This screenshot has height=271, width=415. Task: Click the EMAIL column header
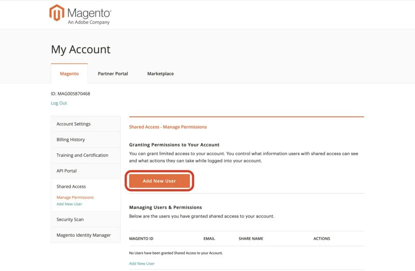[x=209, y=239]
